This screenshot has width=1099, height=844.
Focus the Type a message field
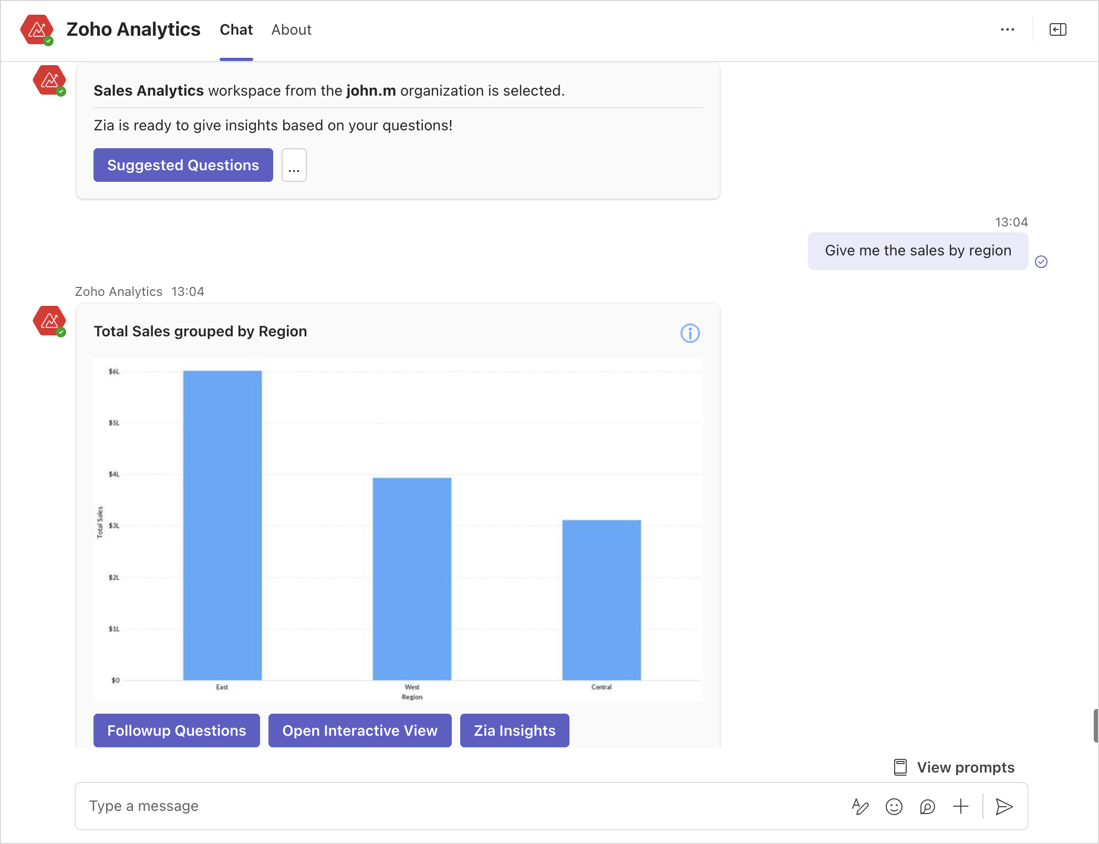tap(462, 806)
